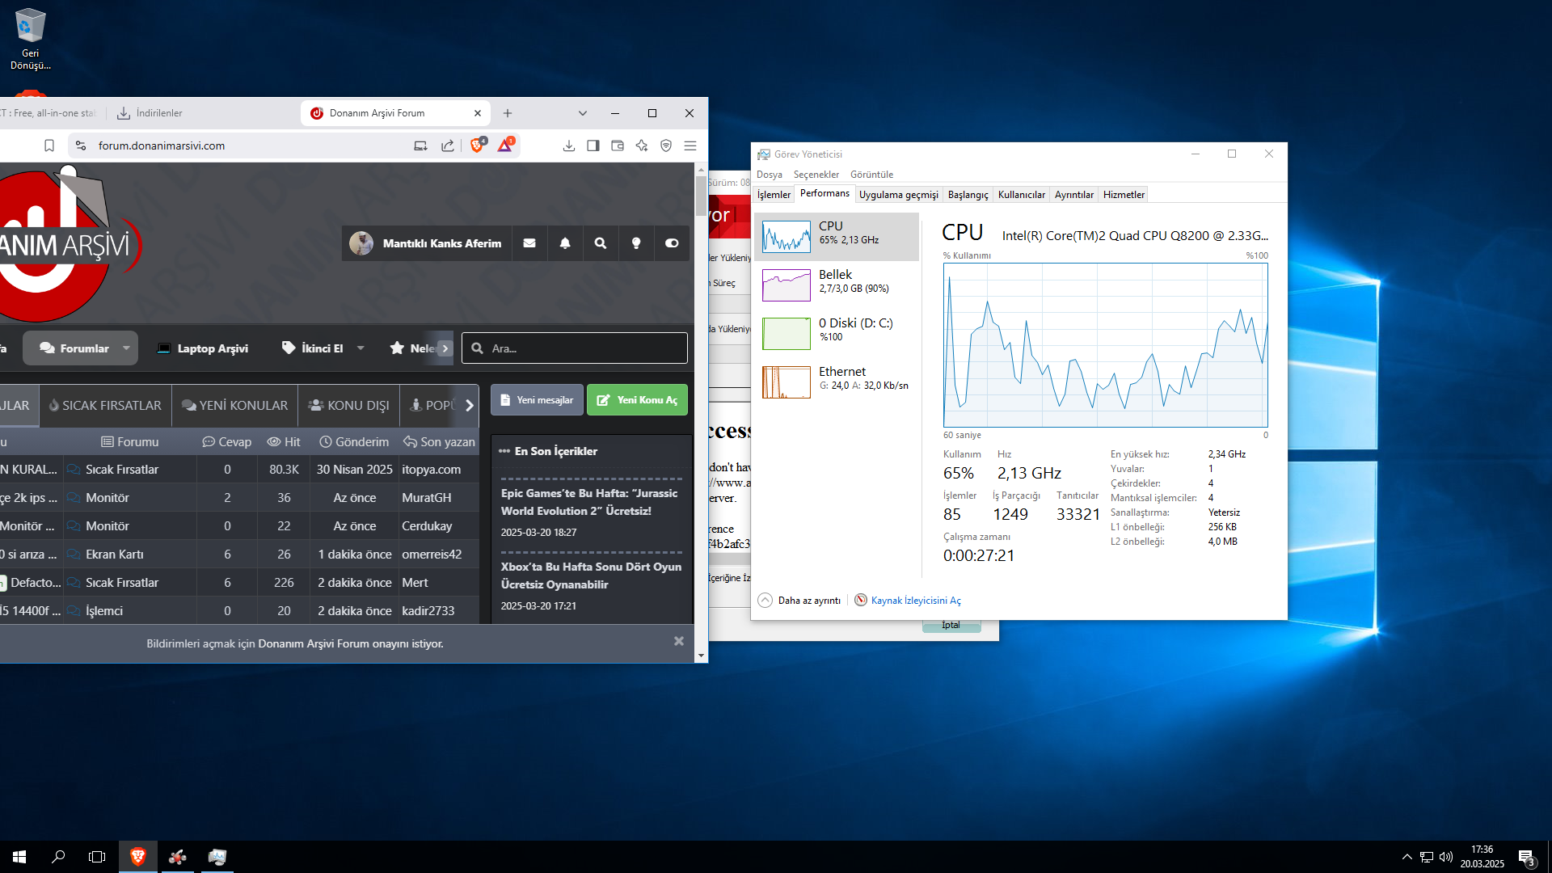
Task: Select the Bellek performance graph
Action: [x=786, y=285]
